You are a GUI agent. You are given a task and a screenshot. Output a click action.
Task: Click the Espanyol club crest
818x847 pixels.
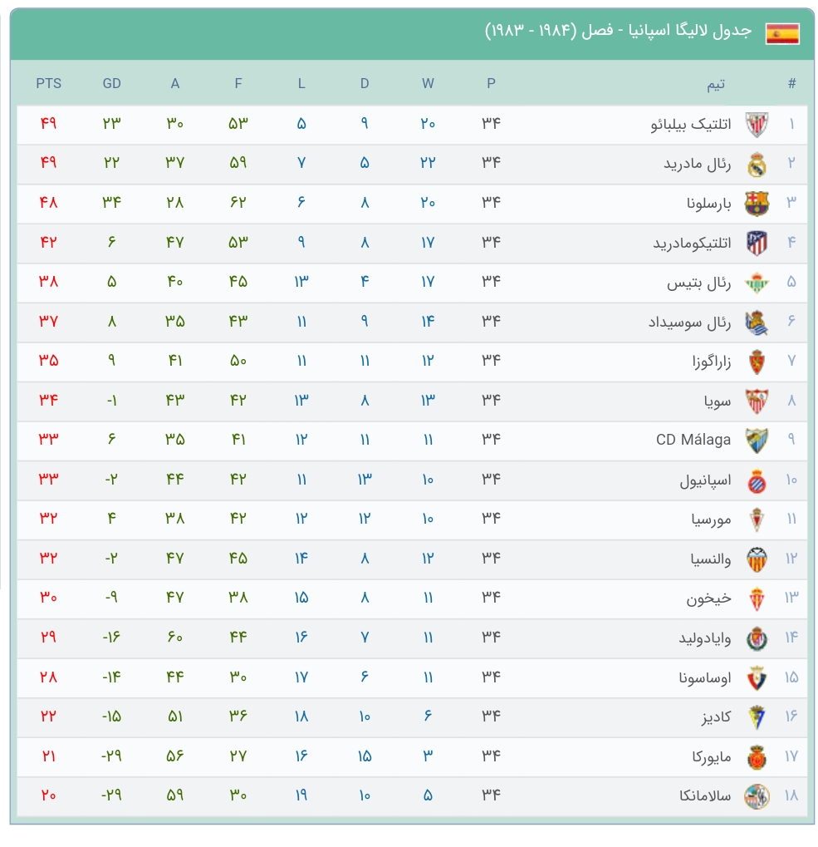[x=757, y=480]
